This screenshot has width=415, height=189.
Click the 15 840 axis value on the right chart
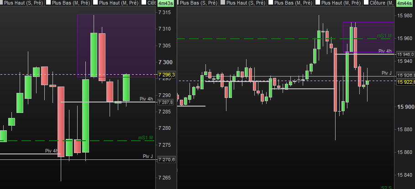[x=404, y=175]
